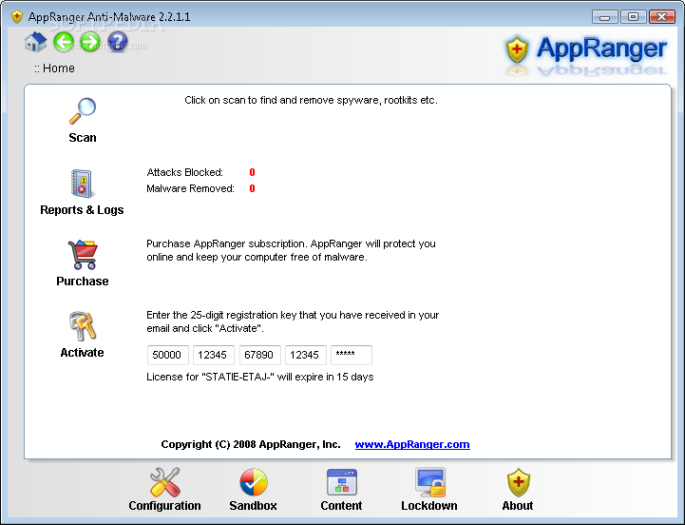The height and width of the screenshot is (525, 685).
Task: Click the "Click on scan to find" instruction text
Action: (311, 100)
